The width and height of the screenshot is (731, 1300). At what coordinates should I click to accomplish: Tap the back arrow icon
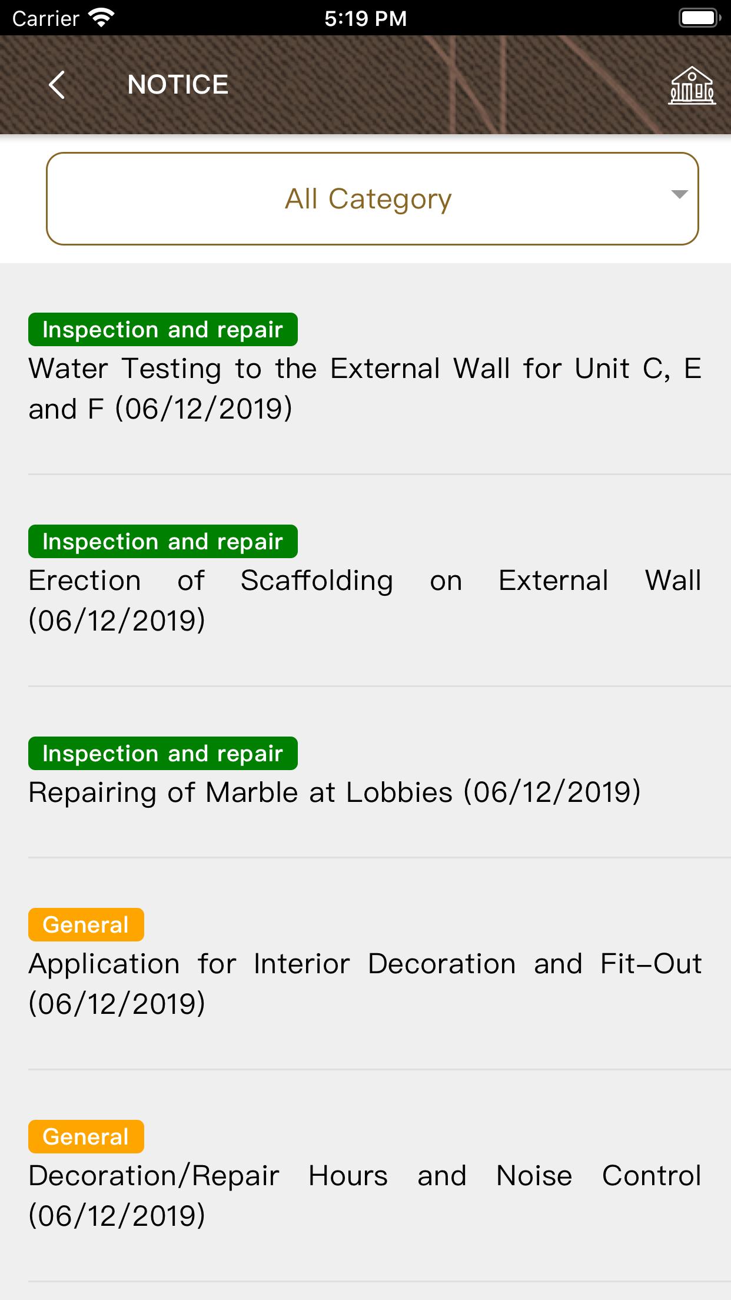57,85
